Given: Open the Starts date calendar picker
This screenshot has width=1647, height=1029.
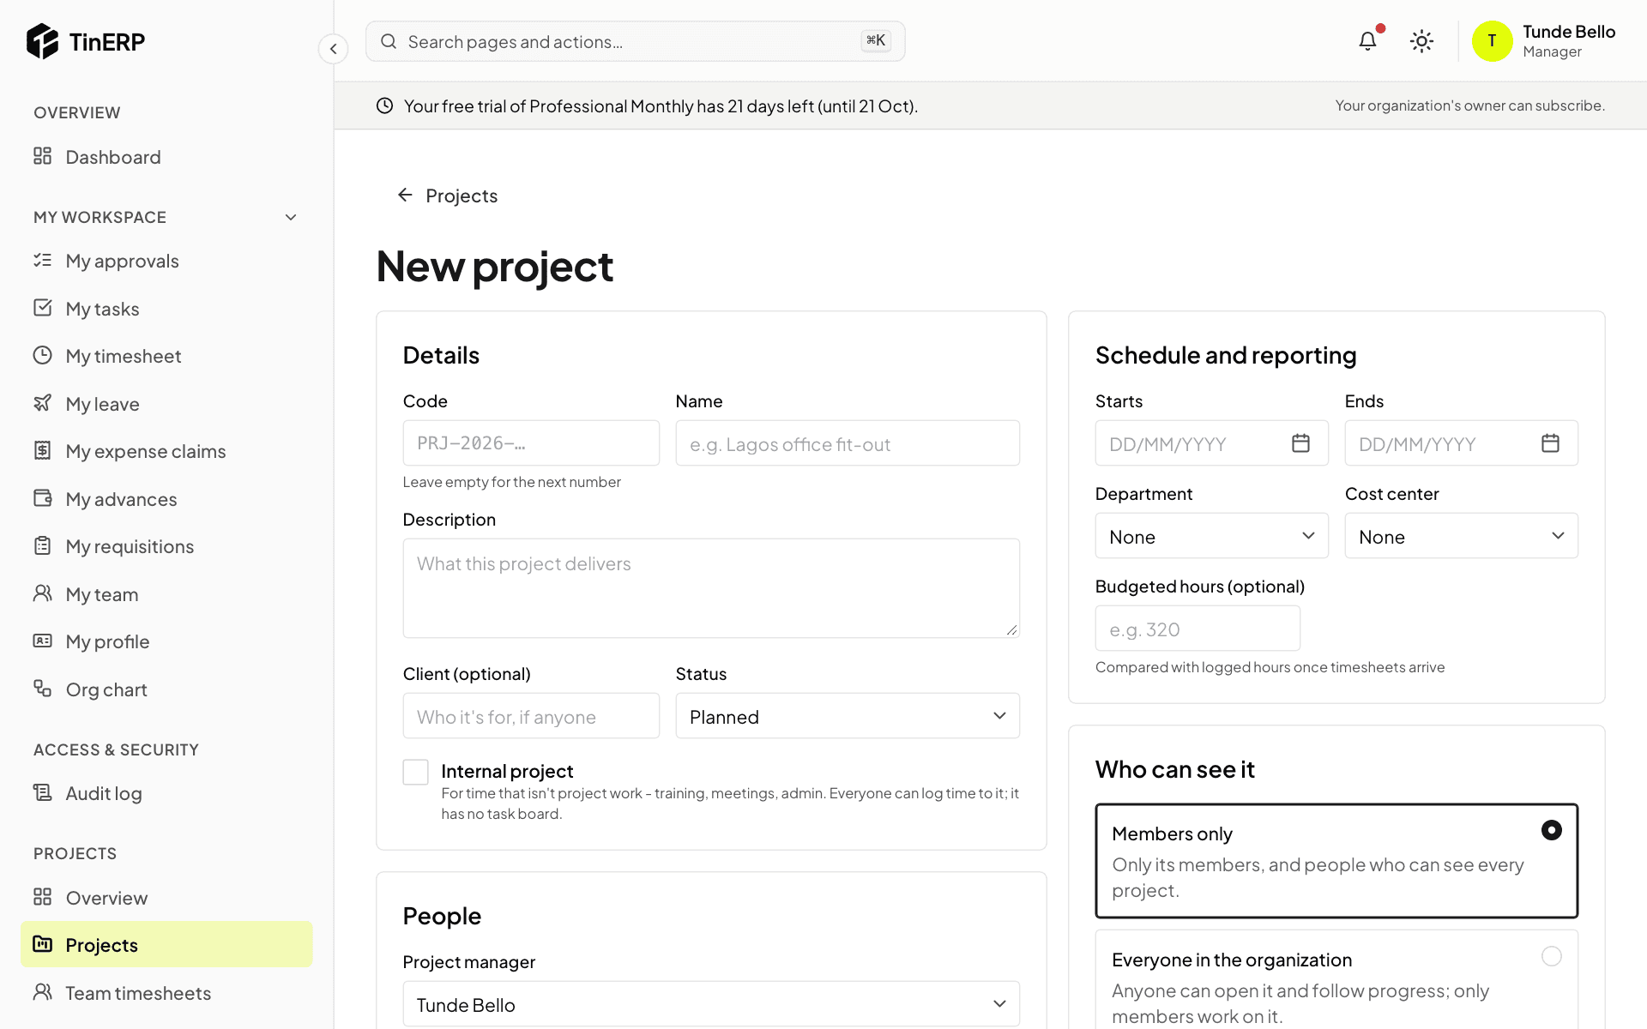Looking at the screenshot, I should [1300, 443].
